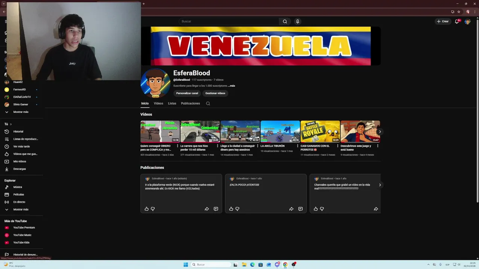Image resolution: width=479 pixels, height=269 pixels.
Task: Share the Chanvales video post
Action: coord(376,209)
